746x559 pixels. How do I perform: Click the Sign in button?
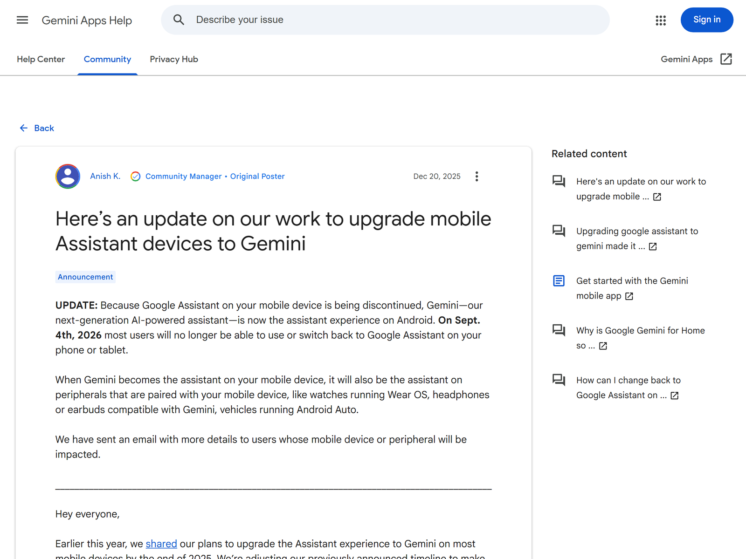707,20
